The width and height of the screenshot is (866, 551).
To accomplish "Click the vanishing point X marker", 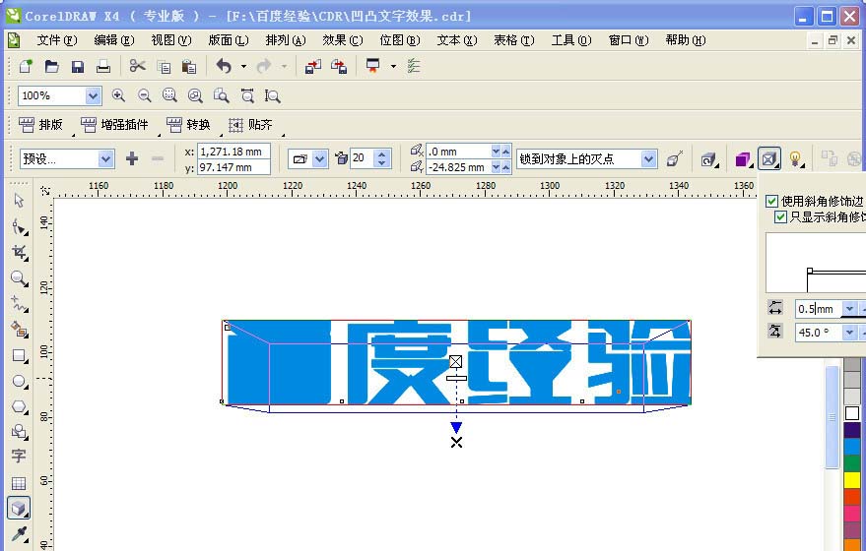I will pyautogui.click(x=456, y=443).
